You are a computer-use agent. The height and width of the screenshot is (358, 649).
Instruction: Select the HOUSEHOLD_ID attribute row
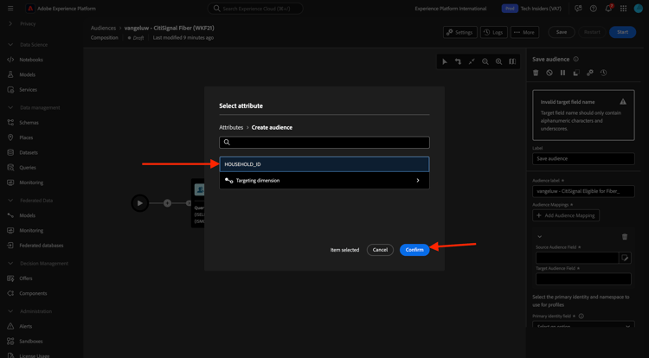coord(324,164)
